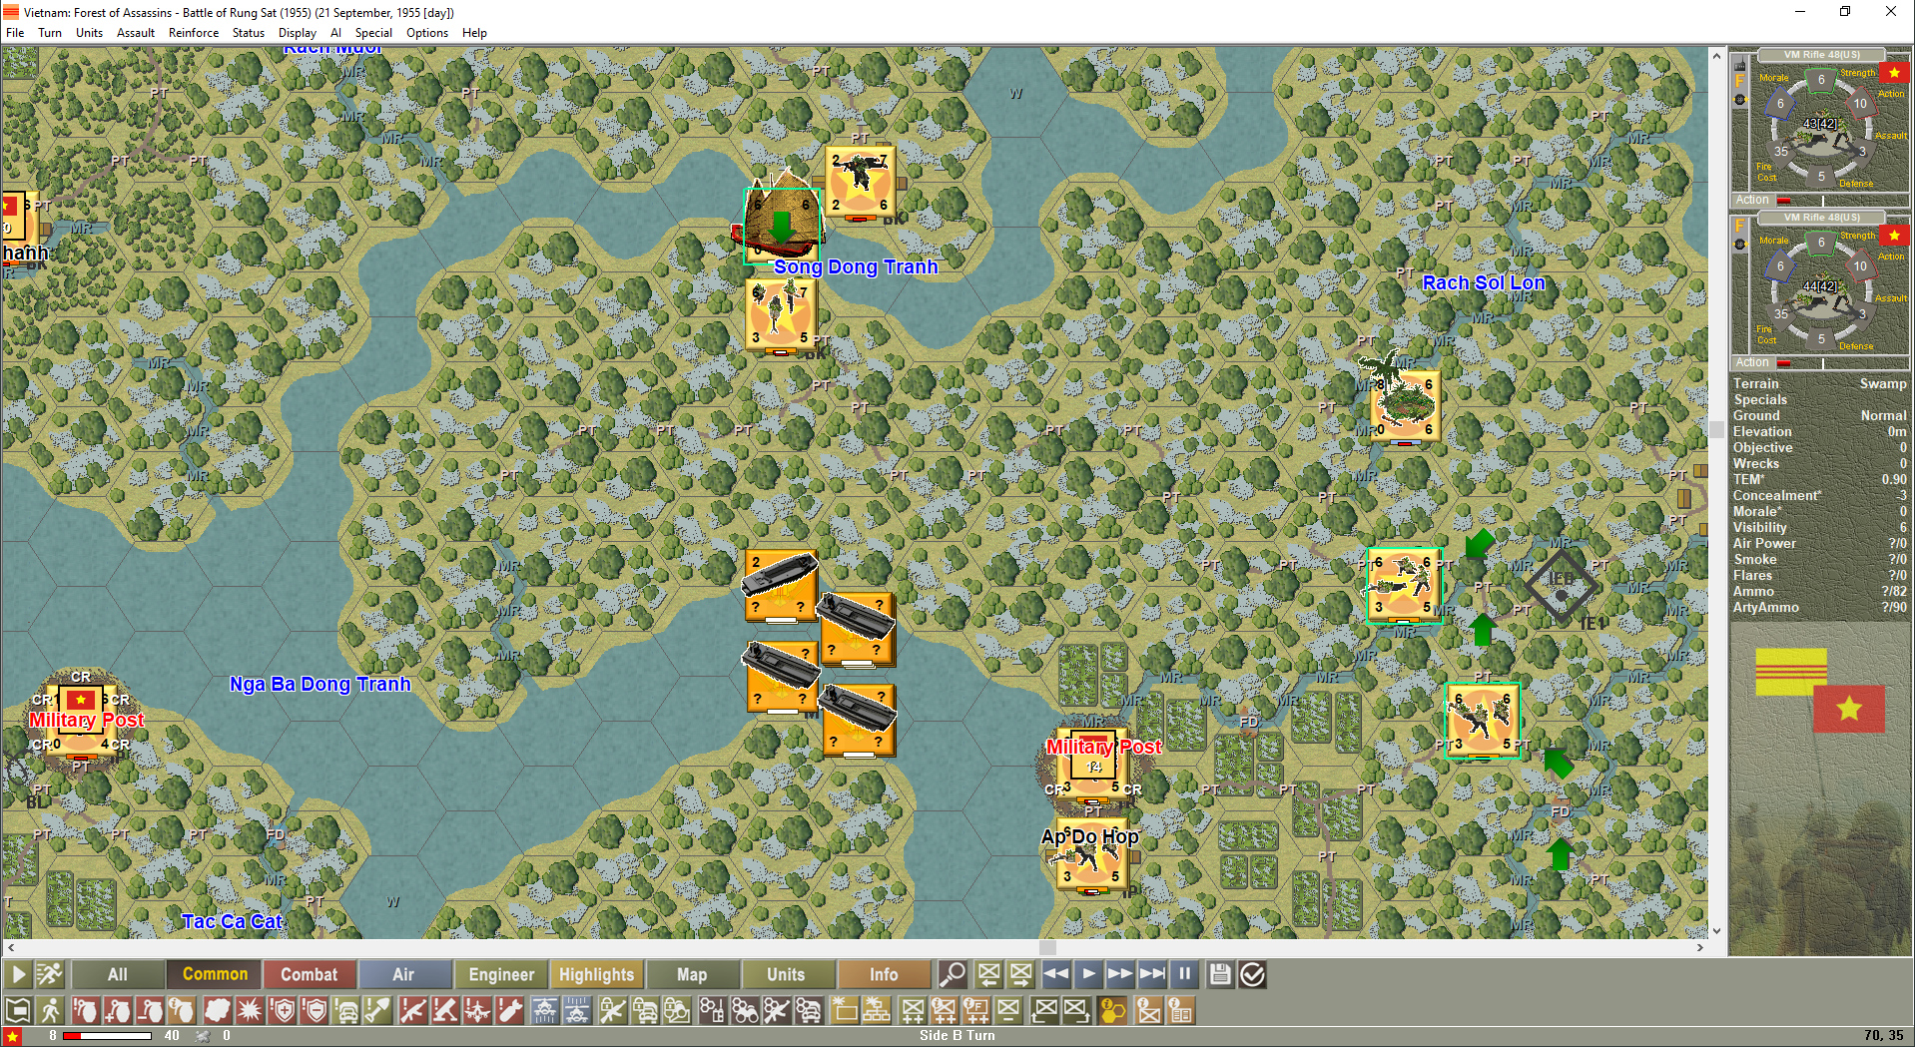Switch to the Combat toolbar tab

[x=309, y=974]
